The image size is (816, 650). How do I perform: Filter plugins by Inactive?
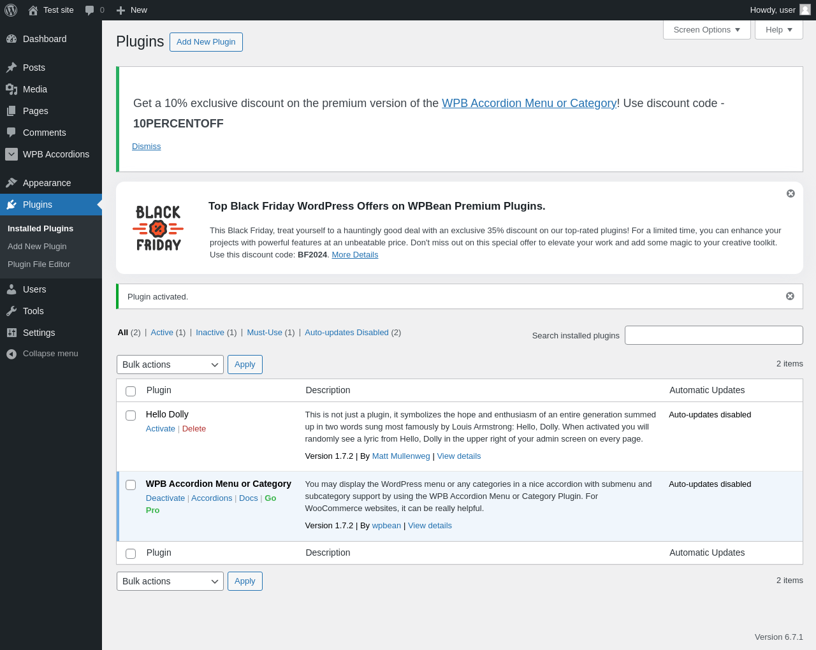tap(210, 333)
